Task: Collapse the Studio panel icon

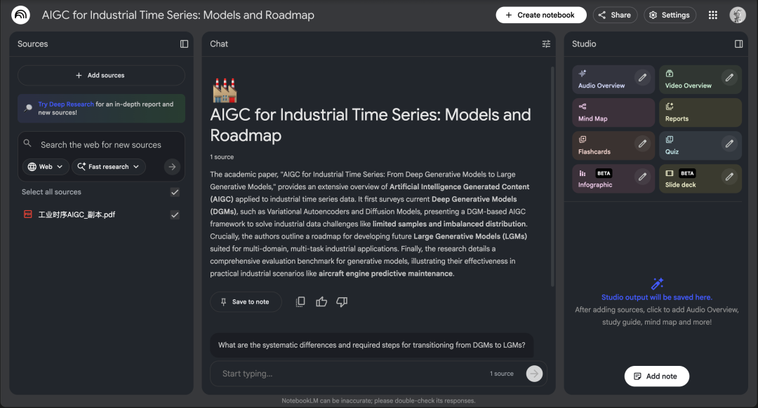Action: click(738, 43)
